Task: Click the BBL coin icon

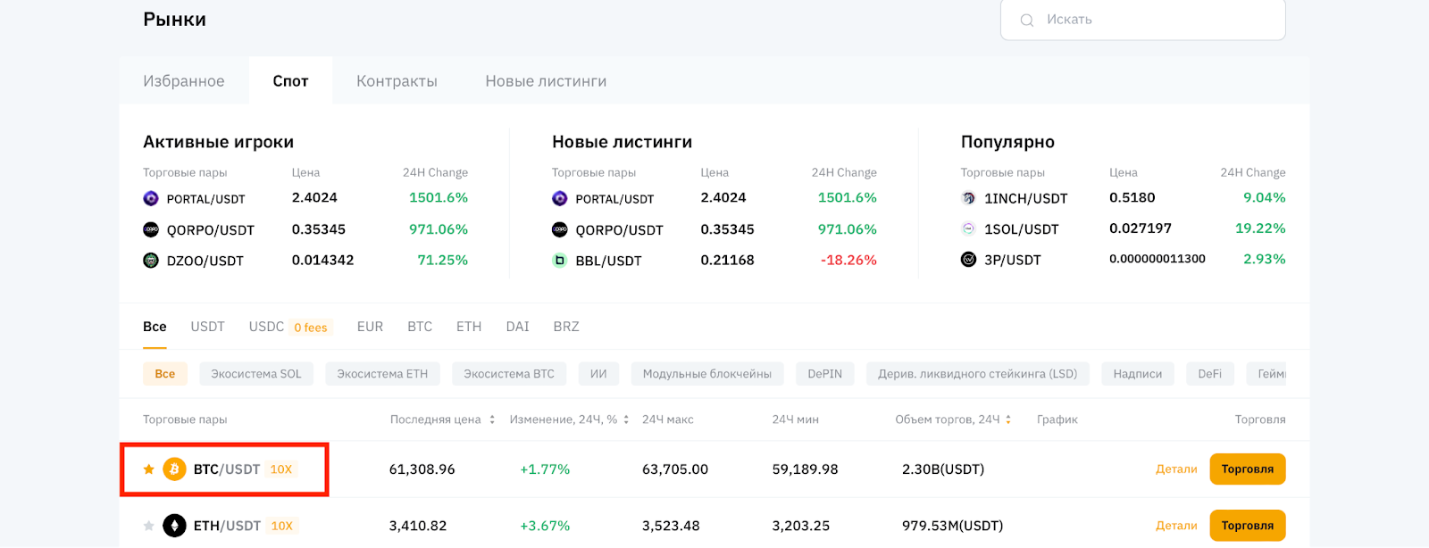Action: click(x=560, y=260)
